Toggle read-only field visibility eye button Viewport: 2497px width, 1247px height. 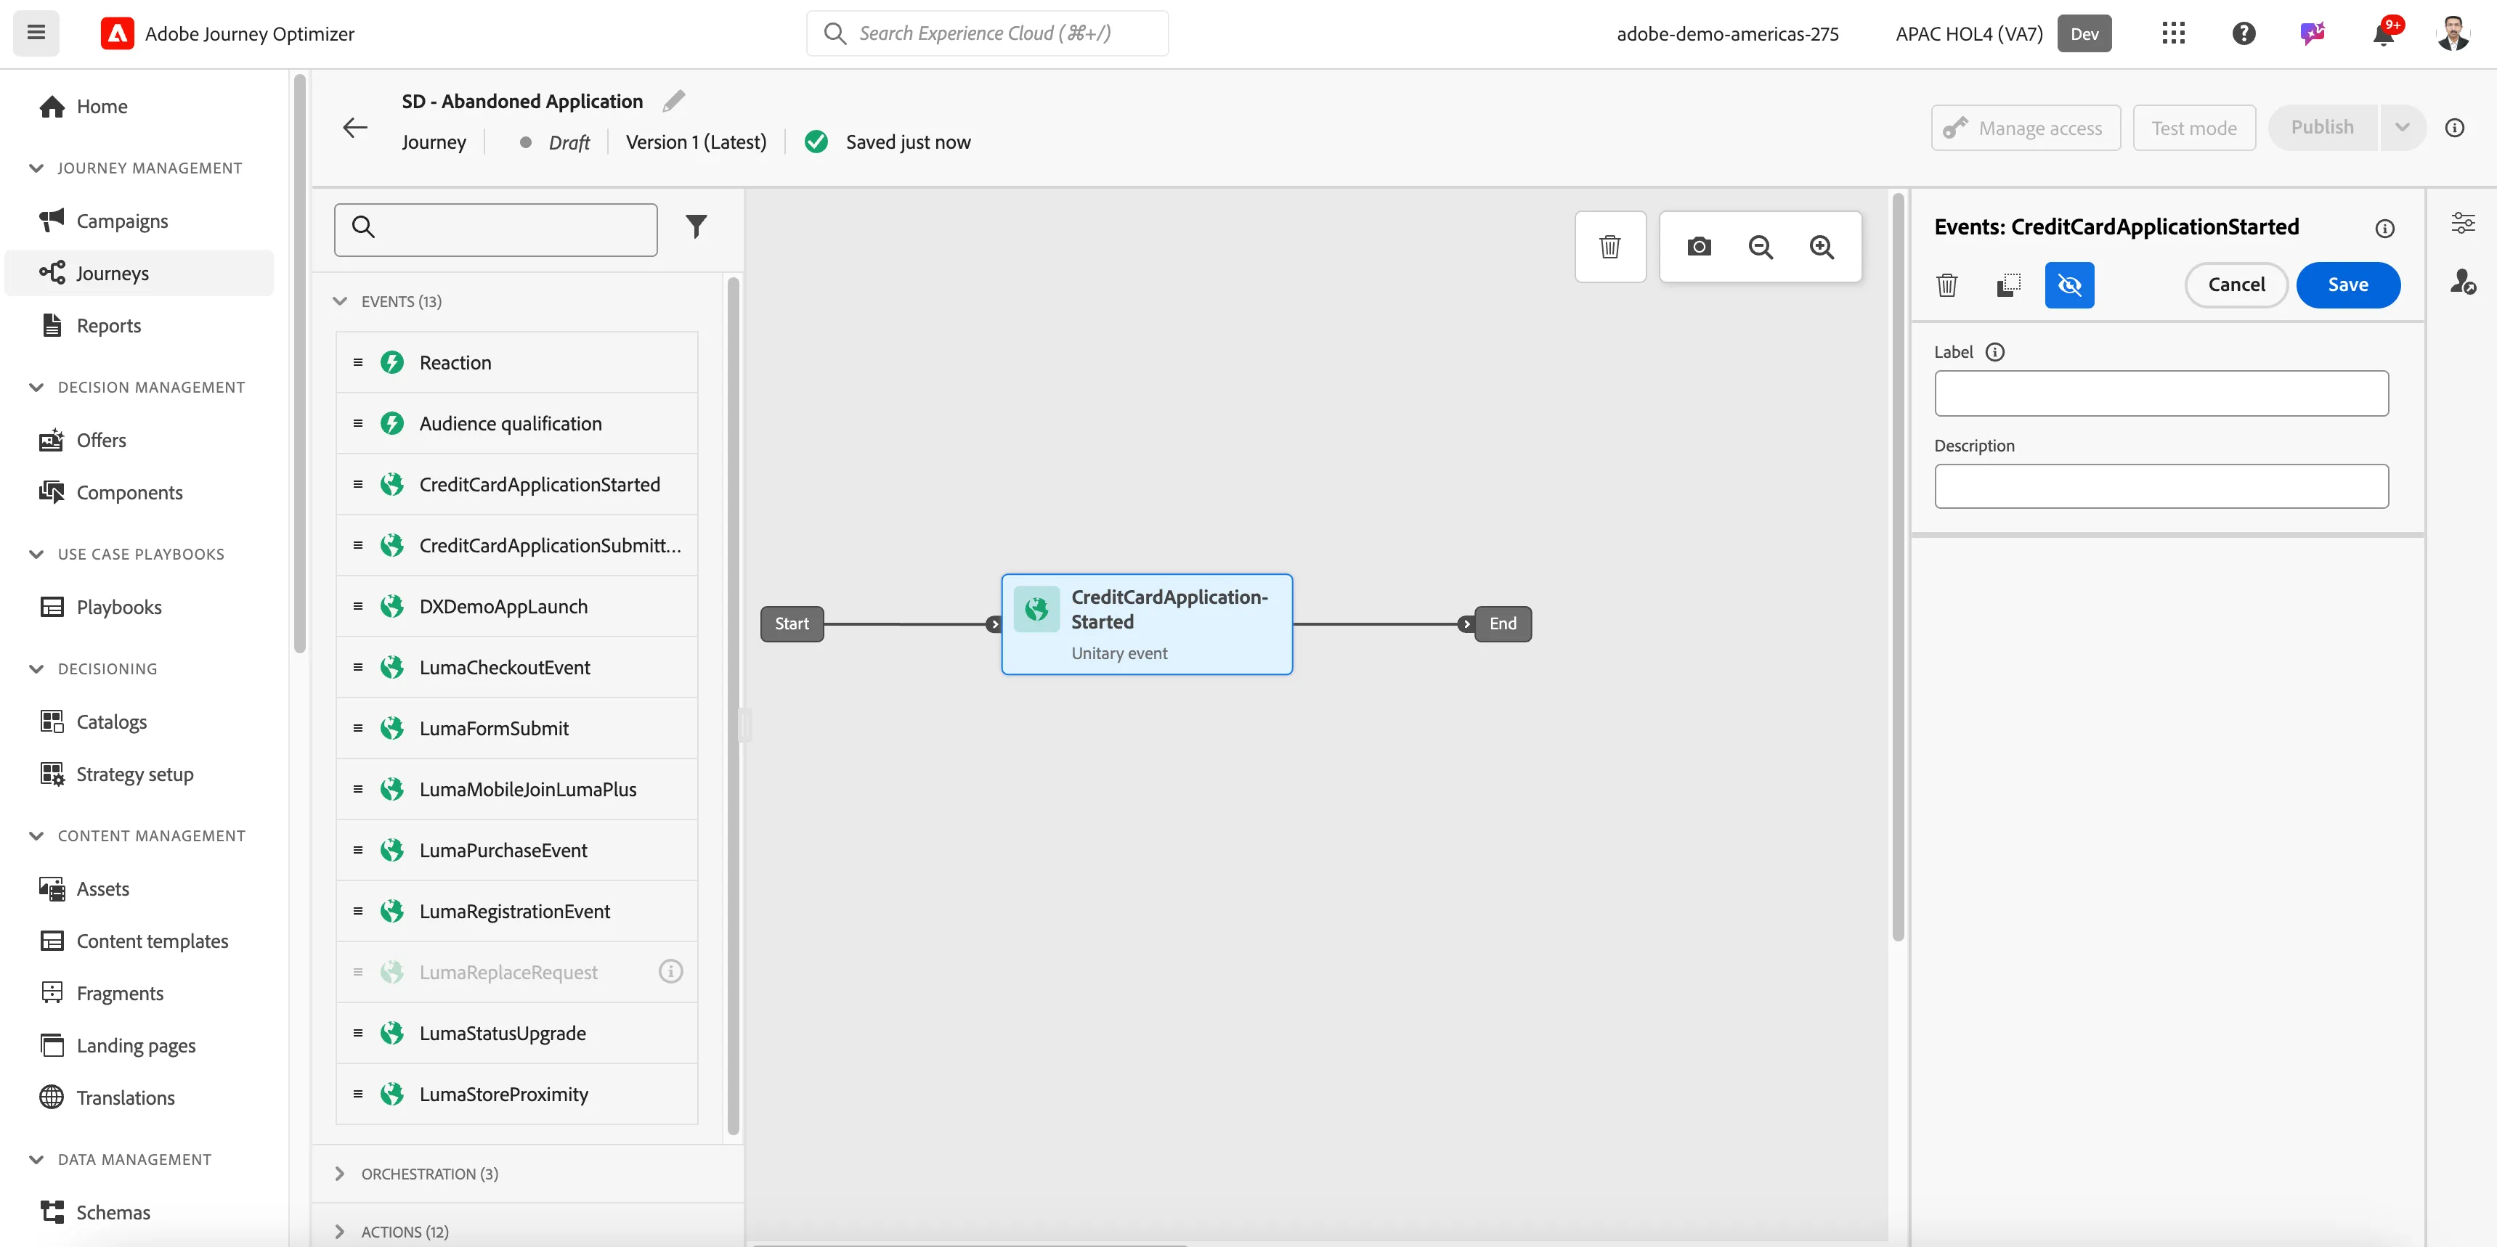[x=2069, y=285]
